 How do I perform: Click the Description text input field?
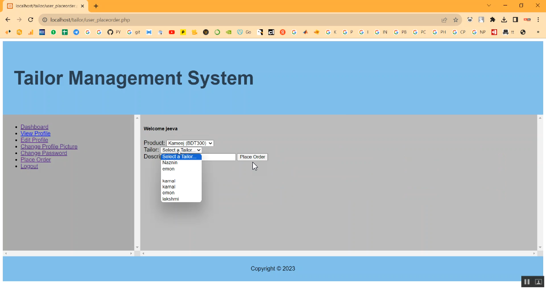pyautogui.click(x=219, y=157)
